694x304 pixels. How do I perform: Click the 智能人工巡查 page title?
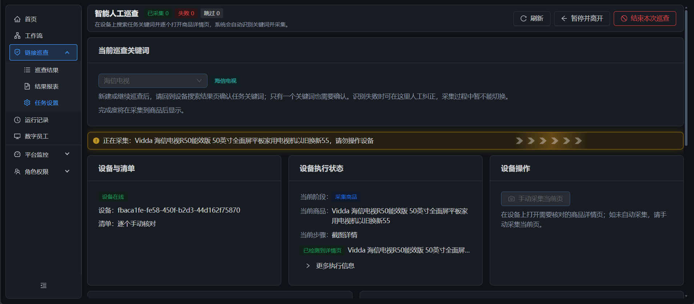tap(117, 13)
